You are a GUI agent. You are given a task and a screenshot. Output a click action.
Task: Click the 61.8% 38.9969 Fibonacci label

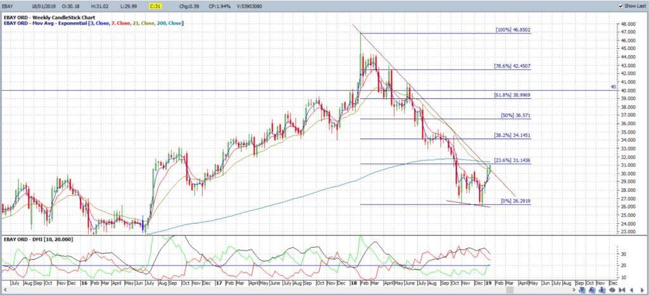tap(512, 95)
